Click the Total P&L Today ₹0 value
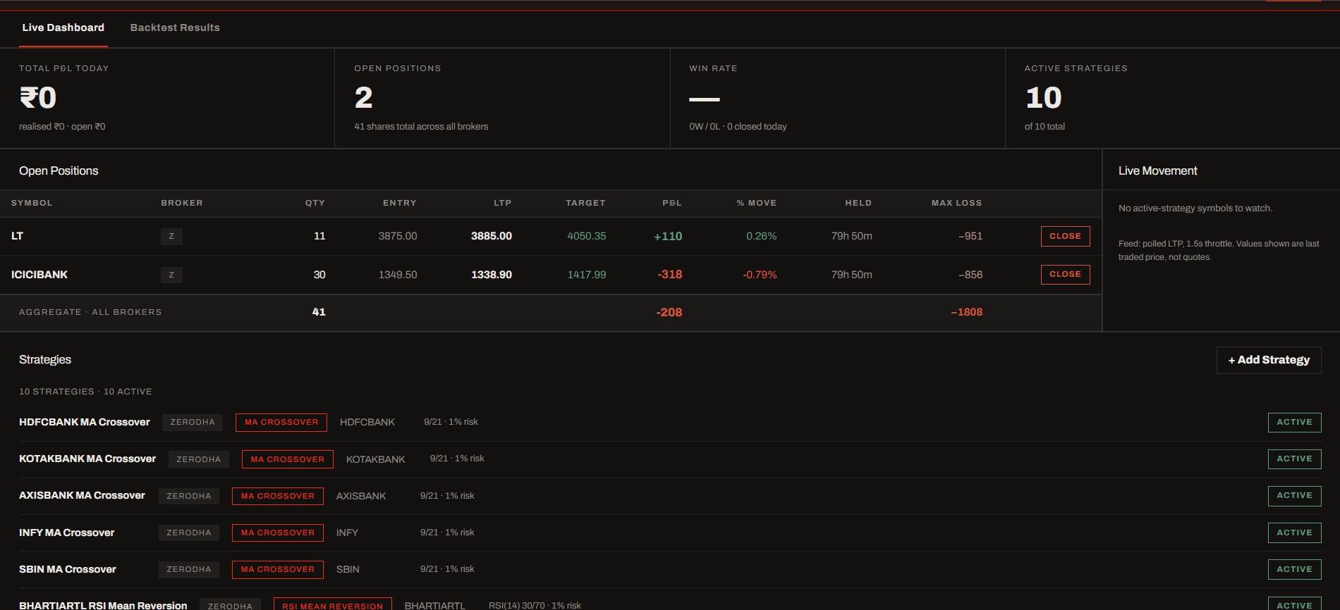This screenshot has height=610, width=1340. tap(38, 98)
